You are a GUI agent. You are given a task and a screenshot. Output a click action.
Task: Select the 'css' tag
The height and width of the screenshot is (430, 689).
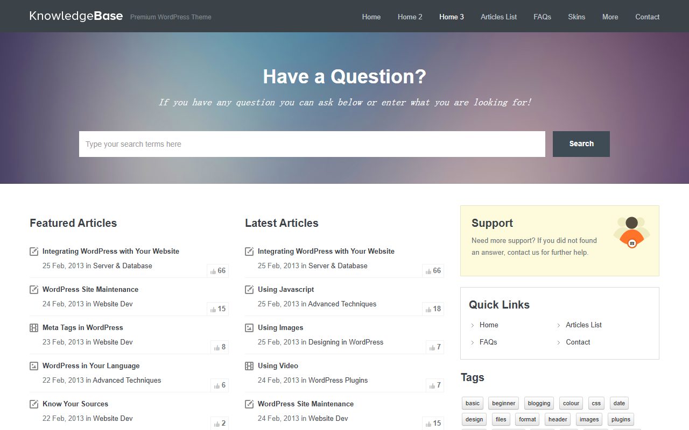point(596,403)
